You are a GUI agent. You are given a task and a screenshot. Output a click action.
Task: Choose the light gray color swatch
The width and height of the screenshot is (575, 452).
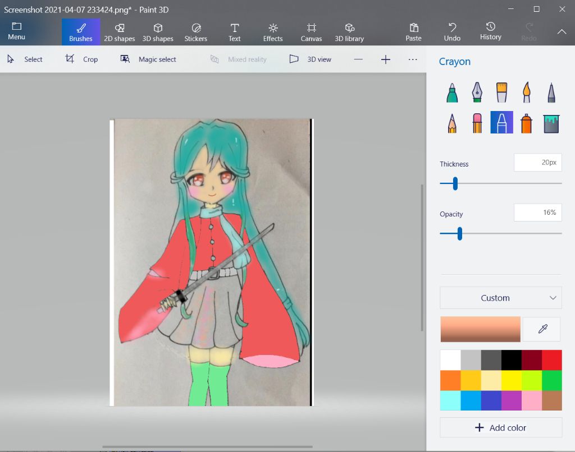(471, 360)
